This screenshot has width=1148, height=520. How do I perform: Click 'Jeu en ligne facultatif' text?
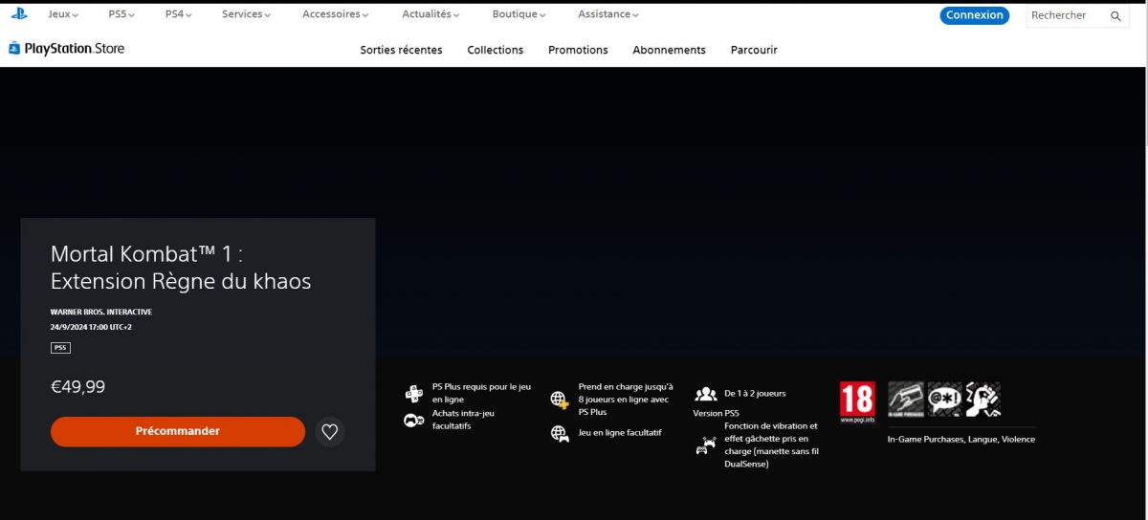pos(620,433)
